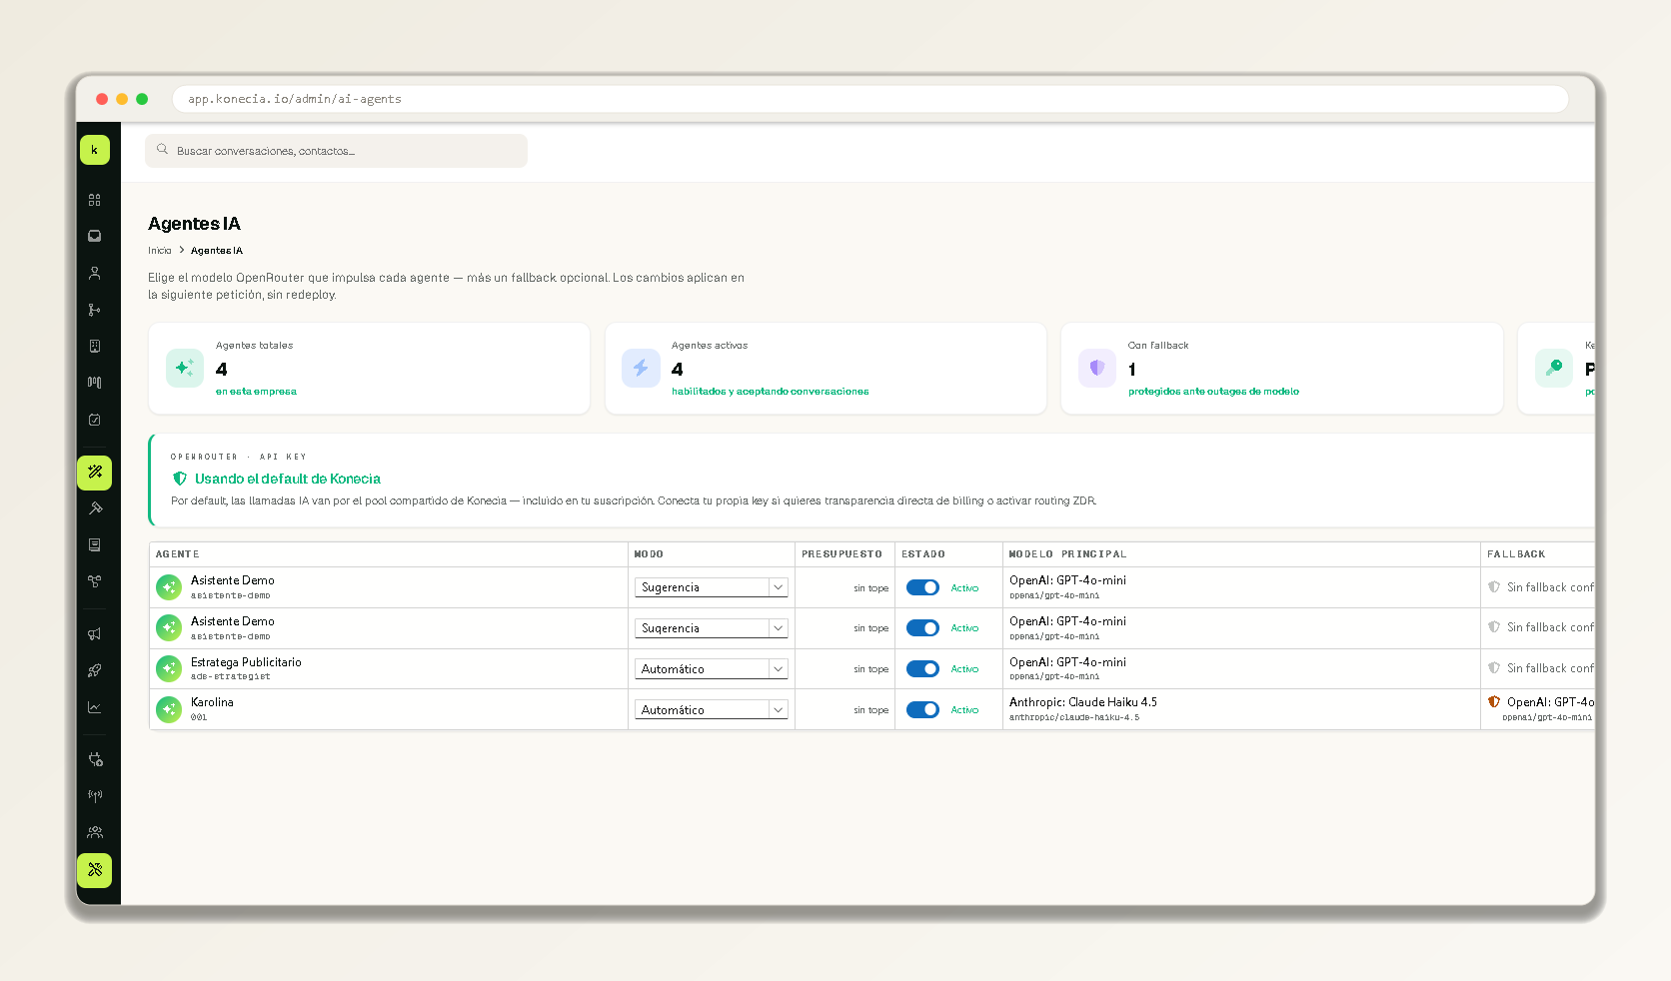Open the inbox tray icon in sidebar
The width and height of the screenshot is (1671, 981).
click(95, 237)
